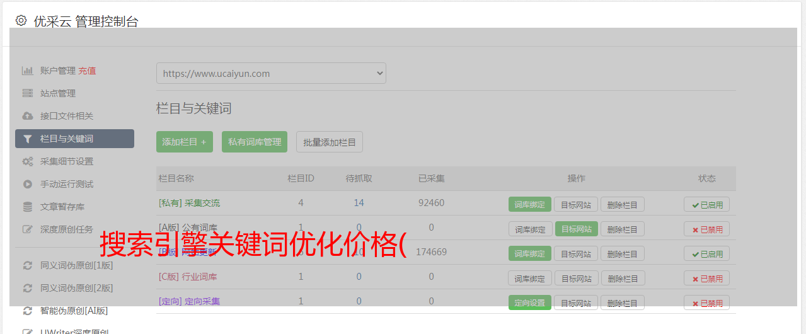Click 词库绑定 for the 公有词库 row

click(x=530, y=229)
